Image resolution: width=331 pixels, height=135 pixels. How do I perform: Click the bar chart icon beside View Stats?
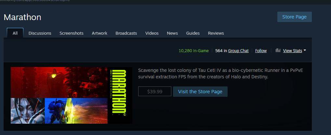point(278,51)
